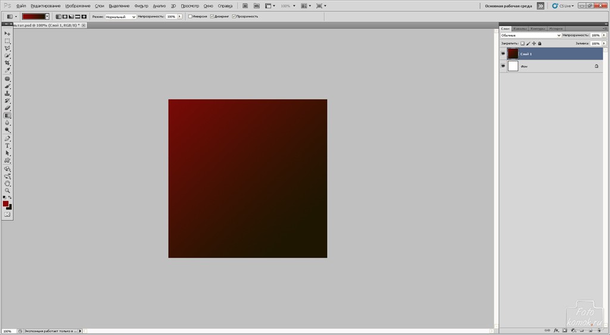The image size is (610, 335).
Task: Toggle Quick Mask mode
Action: pos(7,215)
